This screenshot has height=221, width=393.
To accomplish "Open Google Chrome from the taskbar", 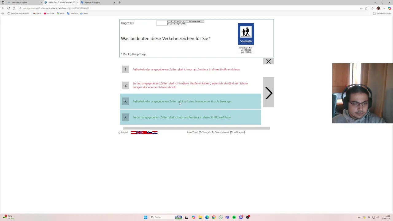I will [x=214, y=217].
